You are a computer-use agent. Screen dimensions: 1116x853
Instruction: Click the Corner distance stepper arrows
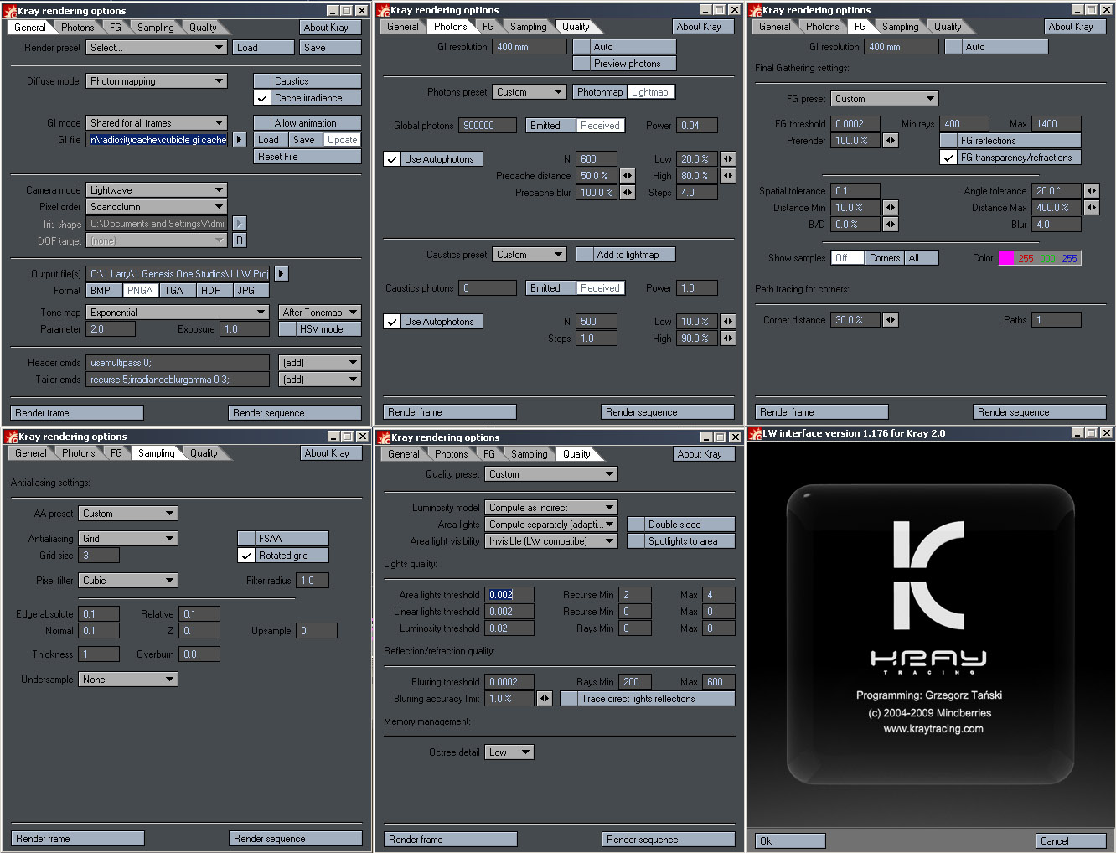(x=891, y=320)
